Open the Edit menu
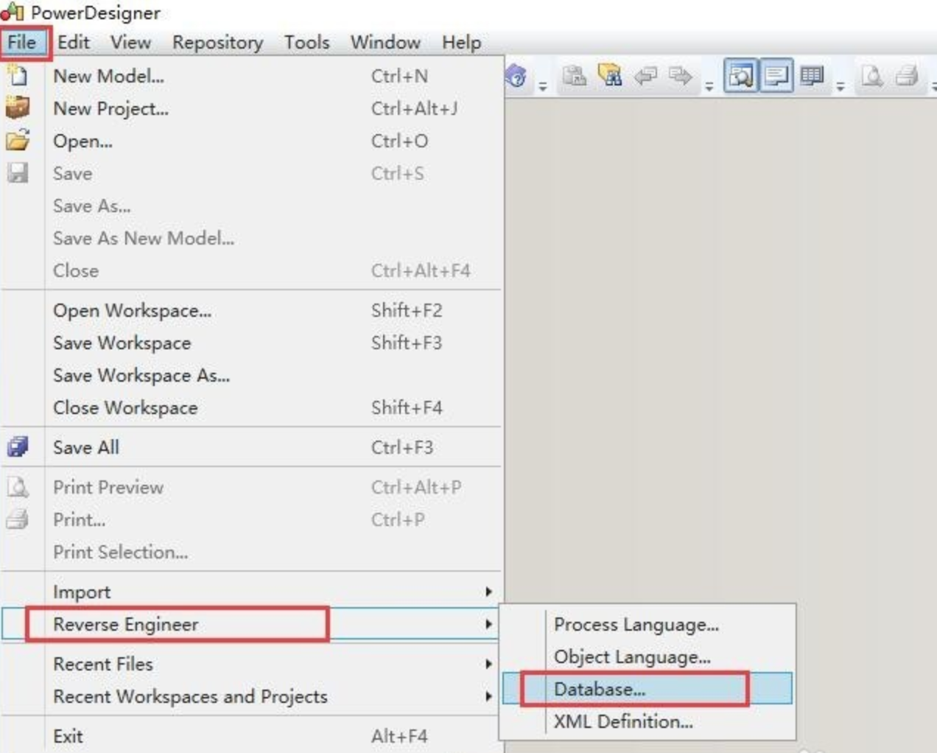Viewport: 937px width, 753px height. (x=74, y=42)
